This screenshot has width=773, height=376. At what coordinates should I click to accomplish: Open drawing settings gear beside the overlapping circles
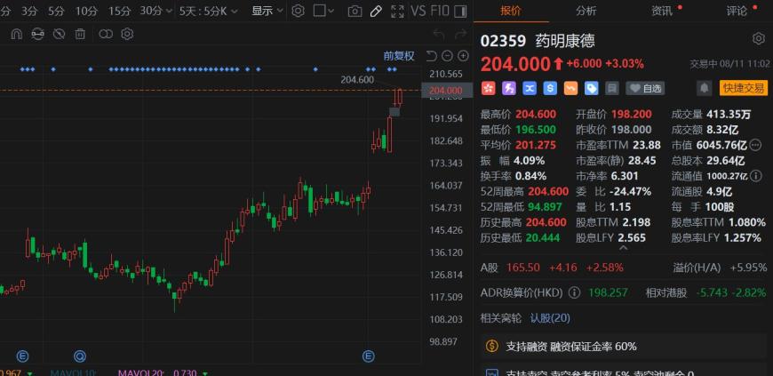click(127, 34)
